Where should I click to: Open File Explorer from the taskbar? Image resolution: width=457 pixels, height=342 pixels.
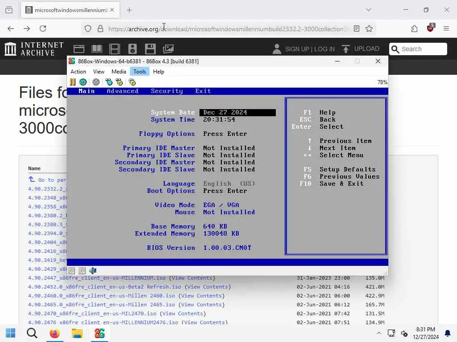(x=77, y=333)
